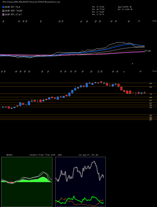The image size is (157, 207).
Task: Click the chart title for HNGE MunafaSutra.com
Action: click(x=31, y=2)
